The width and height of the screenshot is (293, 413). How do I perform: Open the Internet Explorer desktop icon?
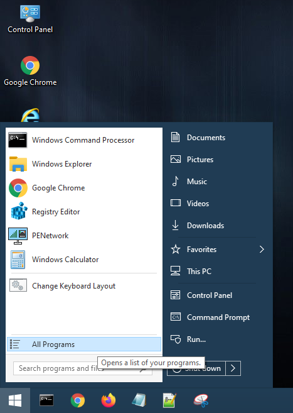[x=30, y=116]
